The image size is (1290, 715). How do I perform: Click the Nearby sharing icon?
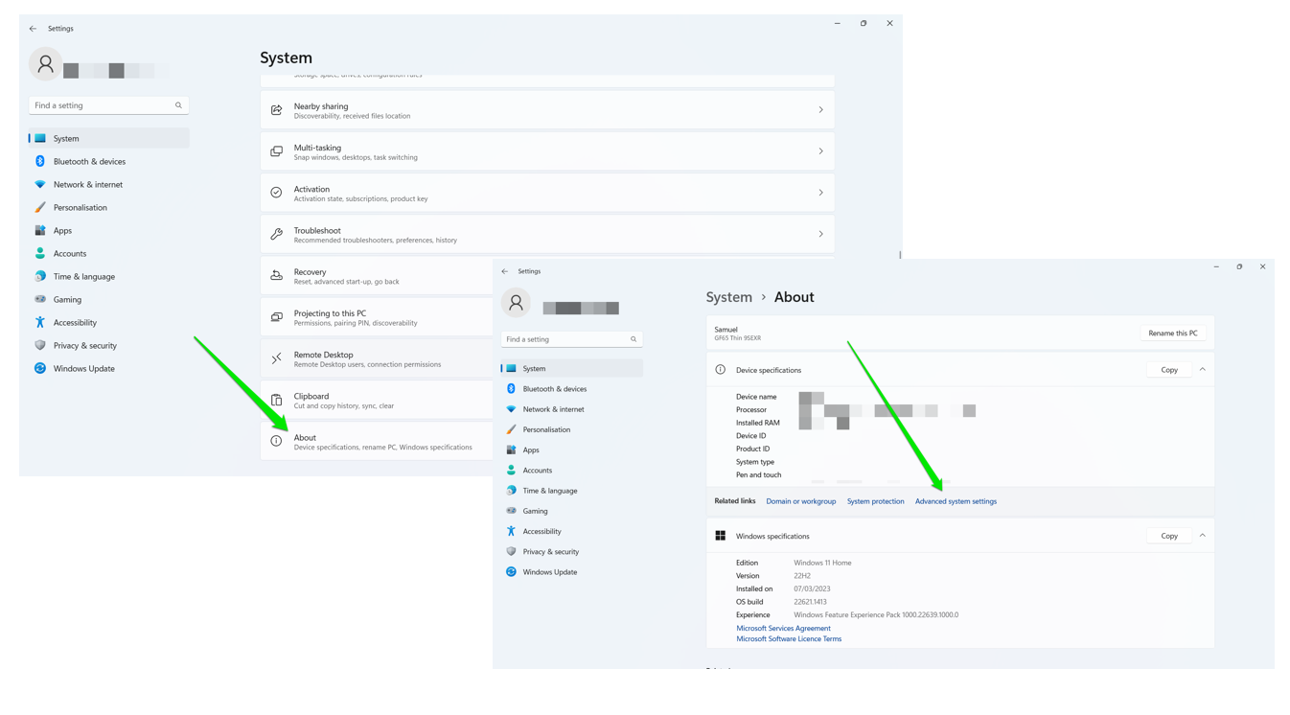tap(276, 110)
